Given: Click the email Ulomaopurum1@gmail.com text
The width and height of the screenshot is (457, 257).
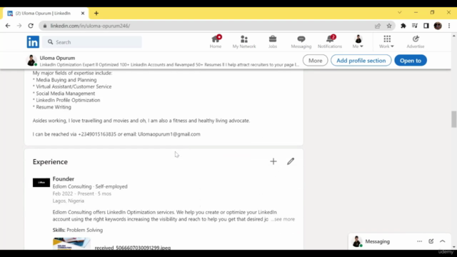Looking at the screenshot, I should point(169,134).
